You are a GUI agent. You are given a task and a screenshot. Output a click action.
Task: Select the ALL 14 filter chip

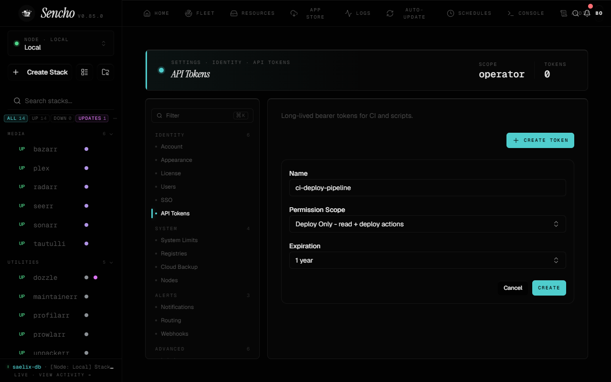click(16, 118)
